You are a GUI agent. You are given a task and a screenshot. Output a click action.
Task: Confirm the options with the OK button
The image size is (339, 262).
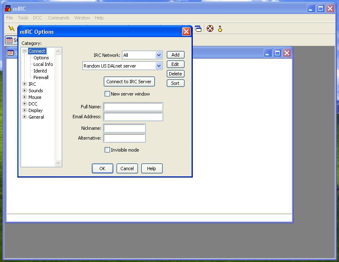[103, 168]
